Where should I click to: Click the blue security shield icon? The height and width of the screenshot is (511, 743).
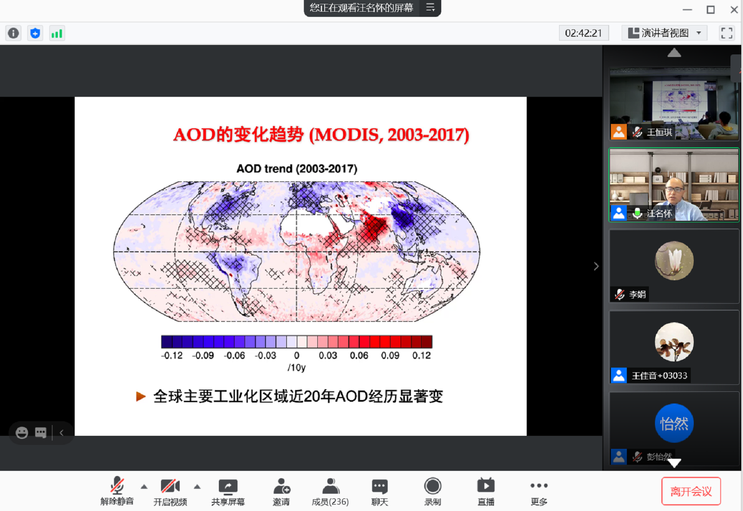[35, 33]
